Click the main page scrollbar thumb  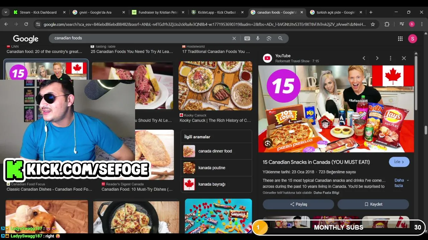click(x=426, y=130)
